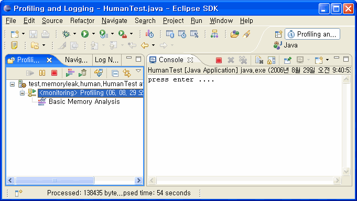The image size is (357, 201).
Task: Remove all terminated launches in Console
Action: click(x=243, y=60)
